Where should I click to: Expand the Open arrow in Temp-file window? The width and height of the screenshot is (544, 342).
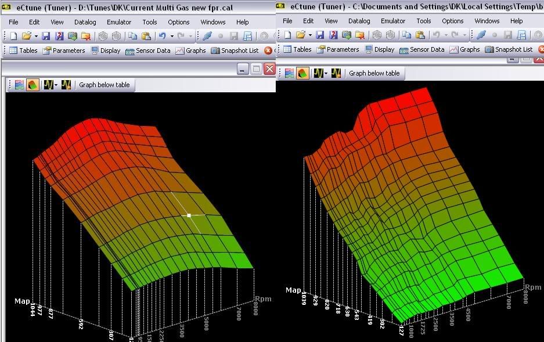coord(310,35)
